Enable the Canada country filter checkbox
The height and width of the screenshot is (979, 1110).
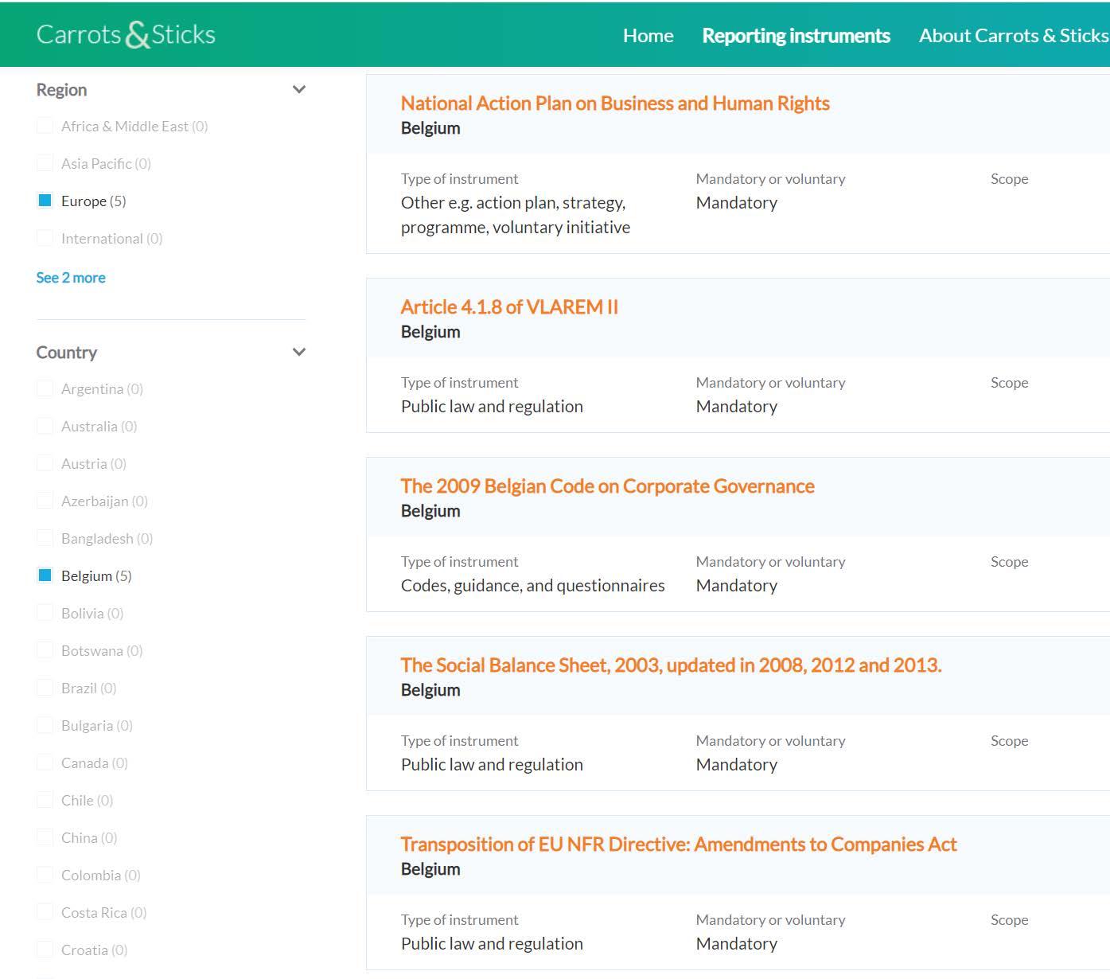[x=45, y=763]
